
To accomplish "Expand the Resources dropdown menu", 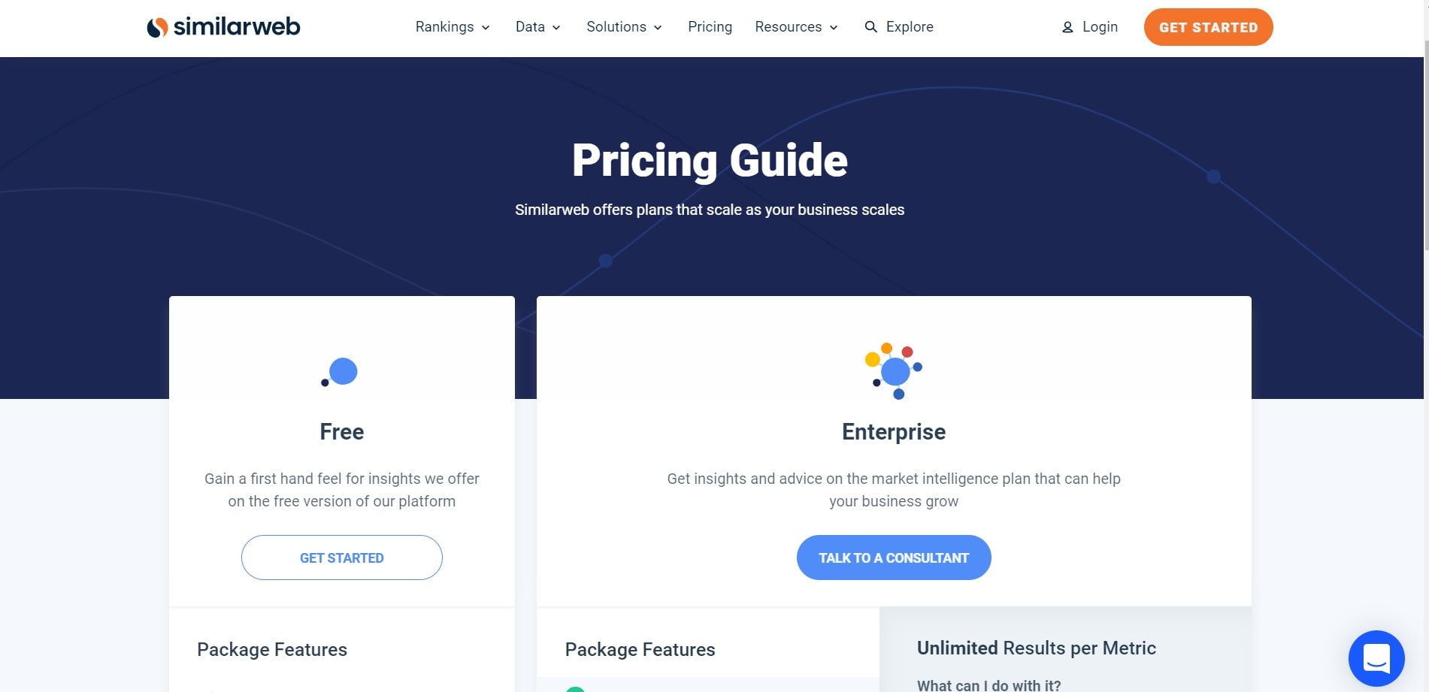I will click(796, 27).
